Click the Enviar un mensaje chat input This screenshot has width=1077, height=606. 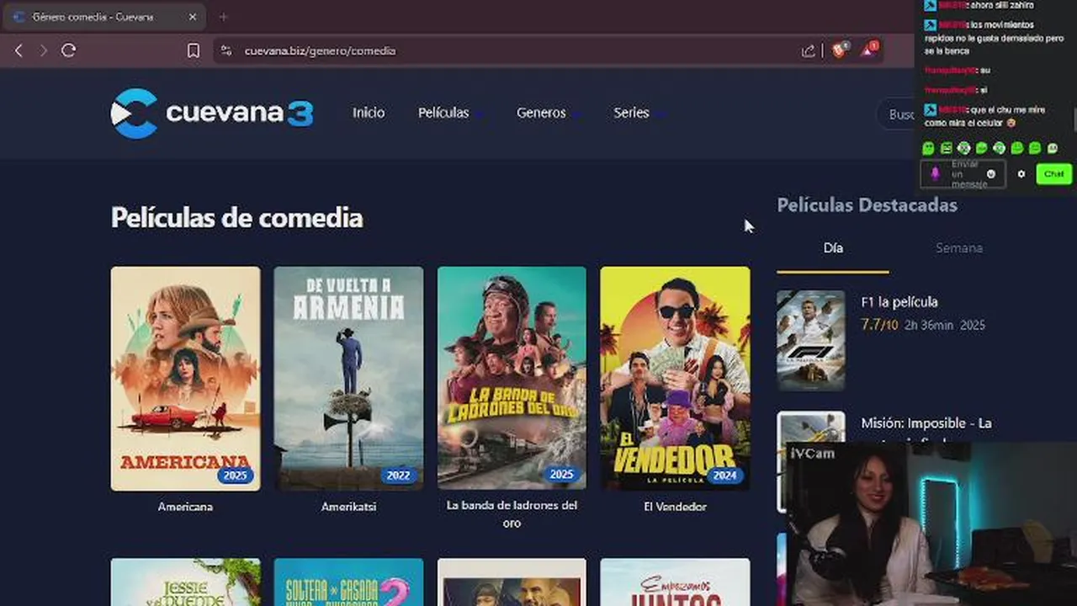pyautogui.click(x=963, y=173)
